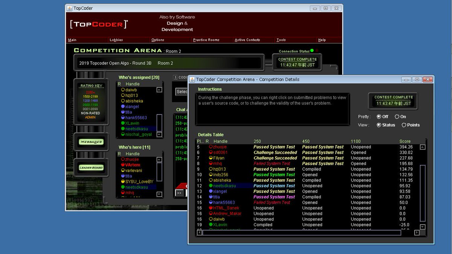Open the Leader Board
The image size is (452, 254).
click(91, 168)
